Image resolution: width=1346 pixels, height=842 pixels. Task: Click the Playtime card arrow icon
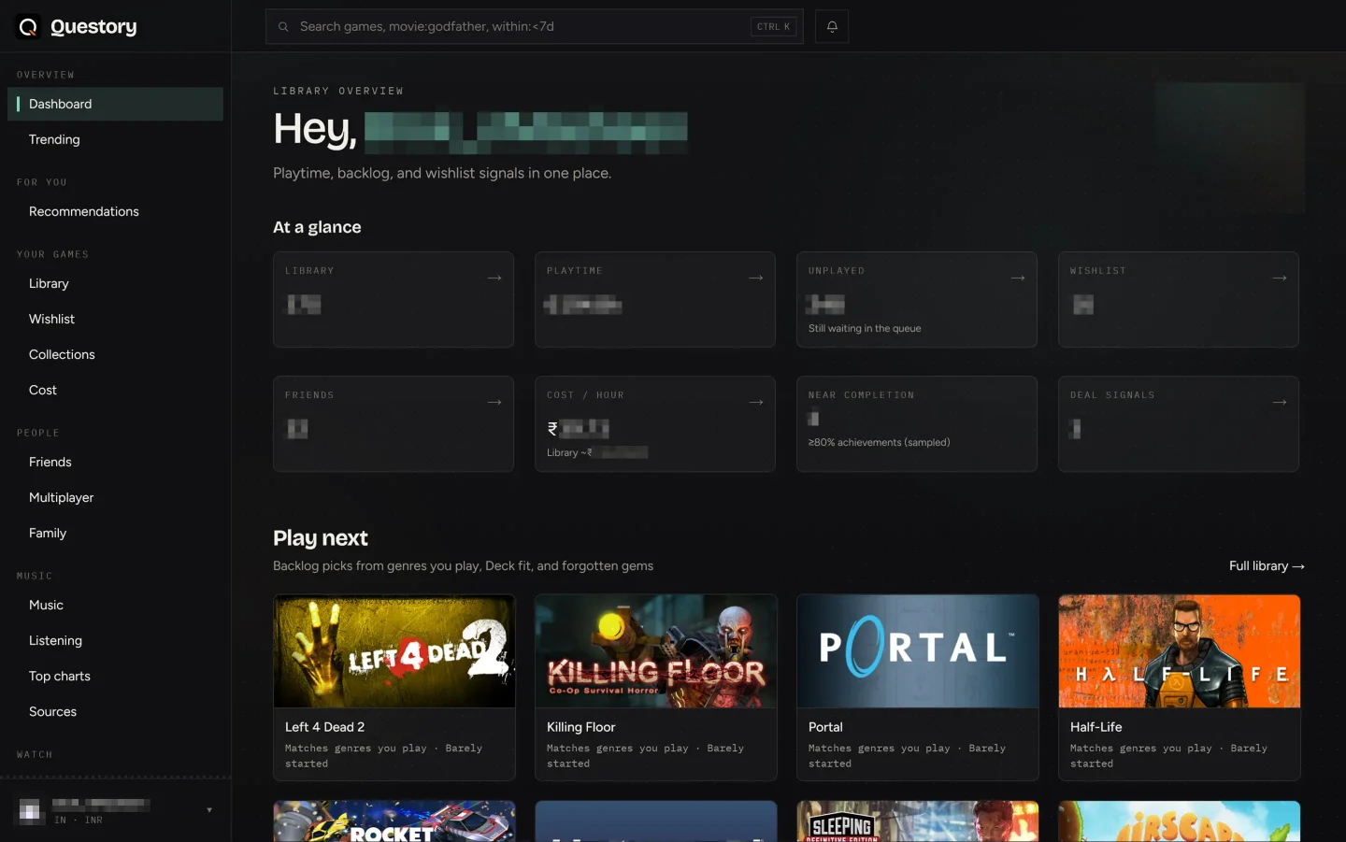(x=756, y=278)
